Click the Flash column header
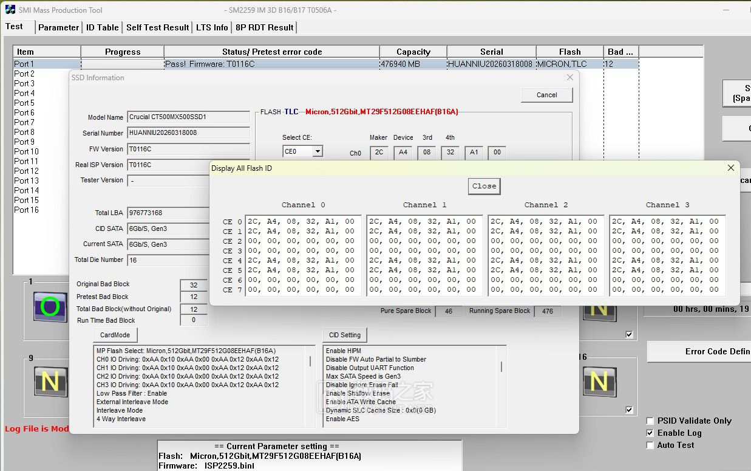Viewport: 751px width, 471px height. click(x=569, y=52)
